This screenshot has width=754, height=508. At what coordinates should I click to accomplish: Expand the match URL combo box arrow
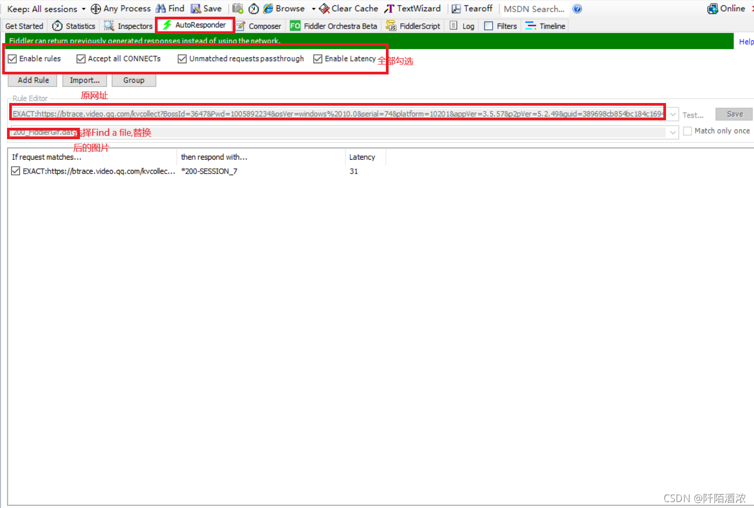pyautogui.click(x=673, y=114)
